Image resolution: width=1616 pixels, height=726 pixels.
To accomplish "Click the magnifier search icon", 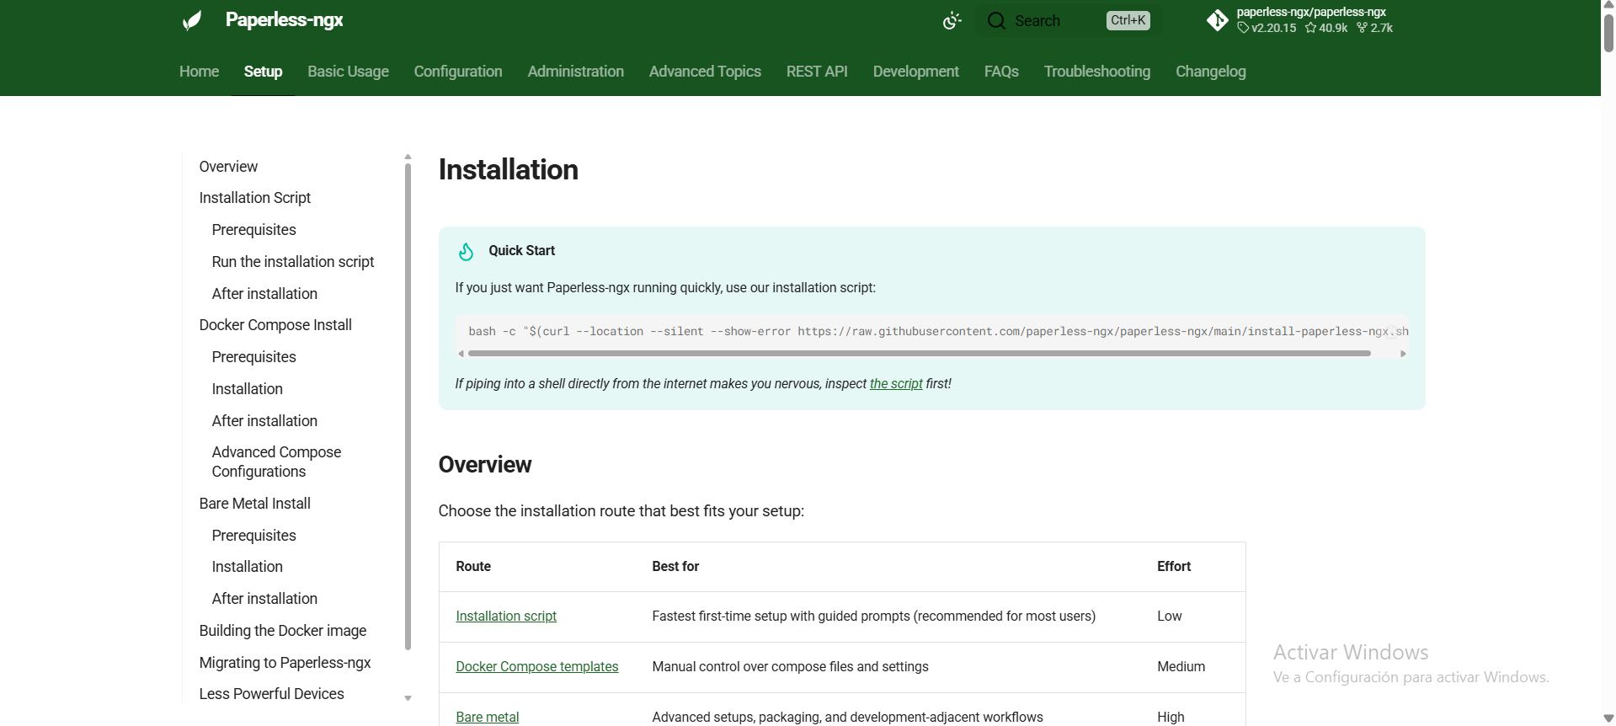I will (x=996, y=20).
